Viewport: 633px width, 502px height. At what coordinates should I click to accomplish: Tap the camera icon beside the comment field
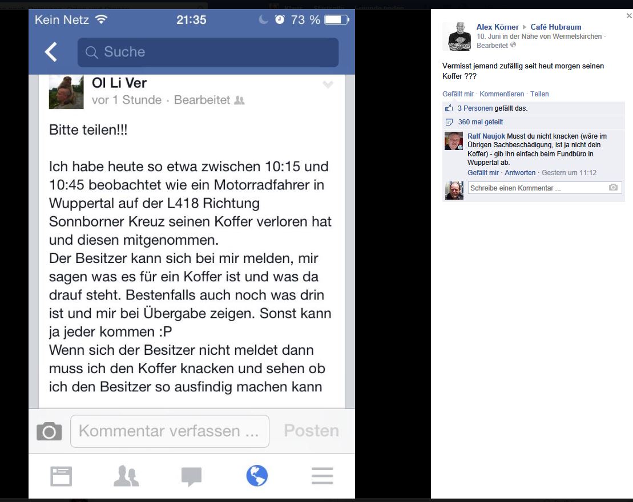[x=49, y=431]
